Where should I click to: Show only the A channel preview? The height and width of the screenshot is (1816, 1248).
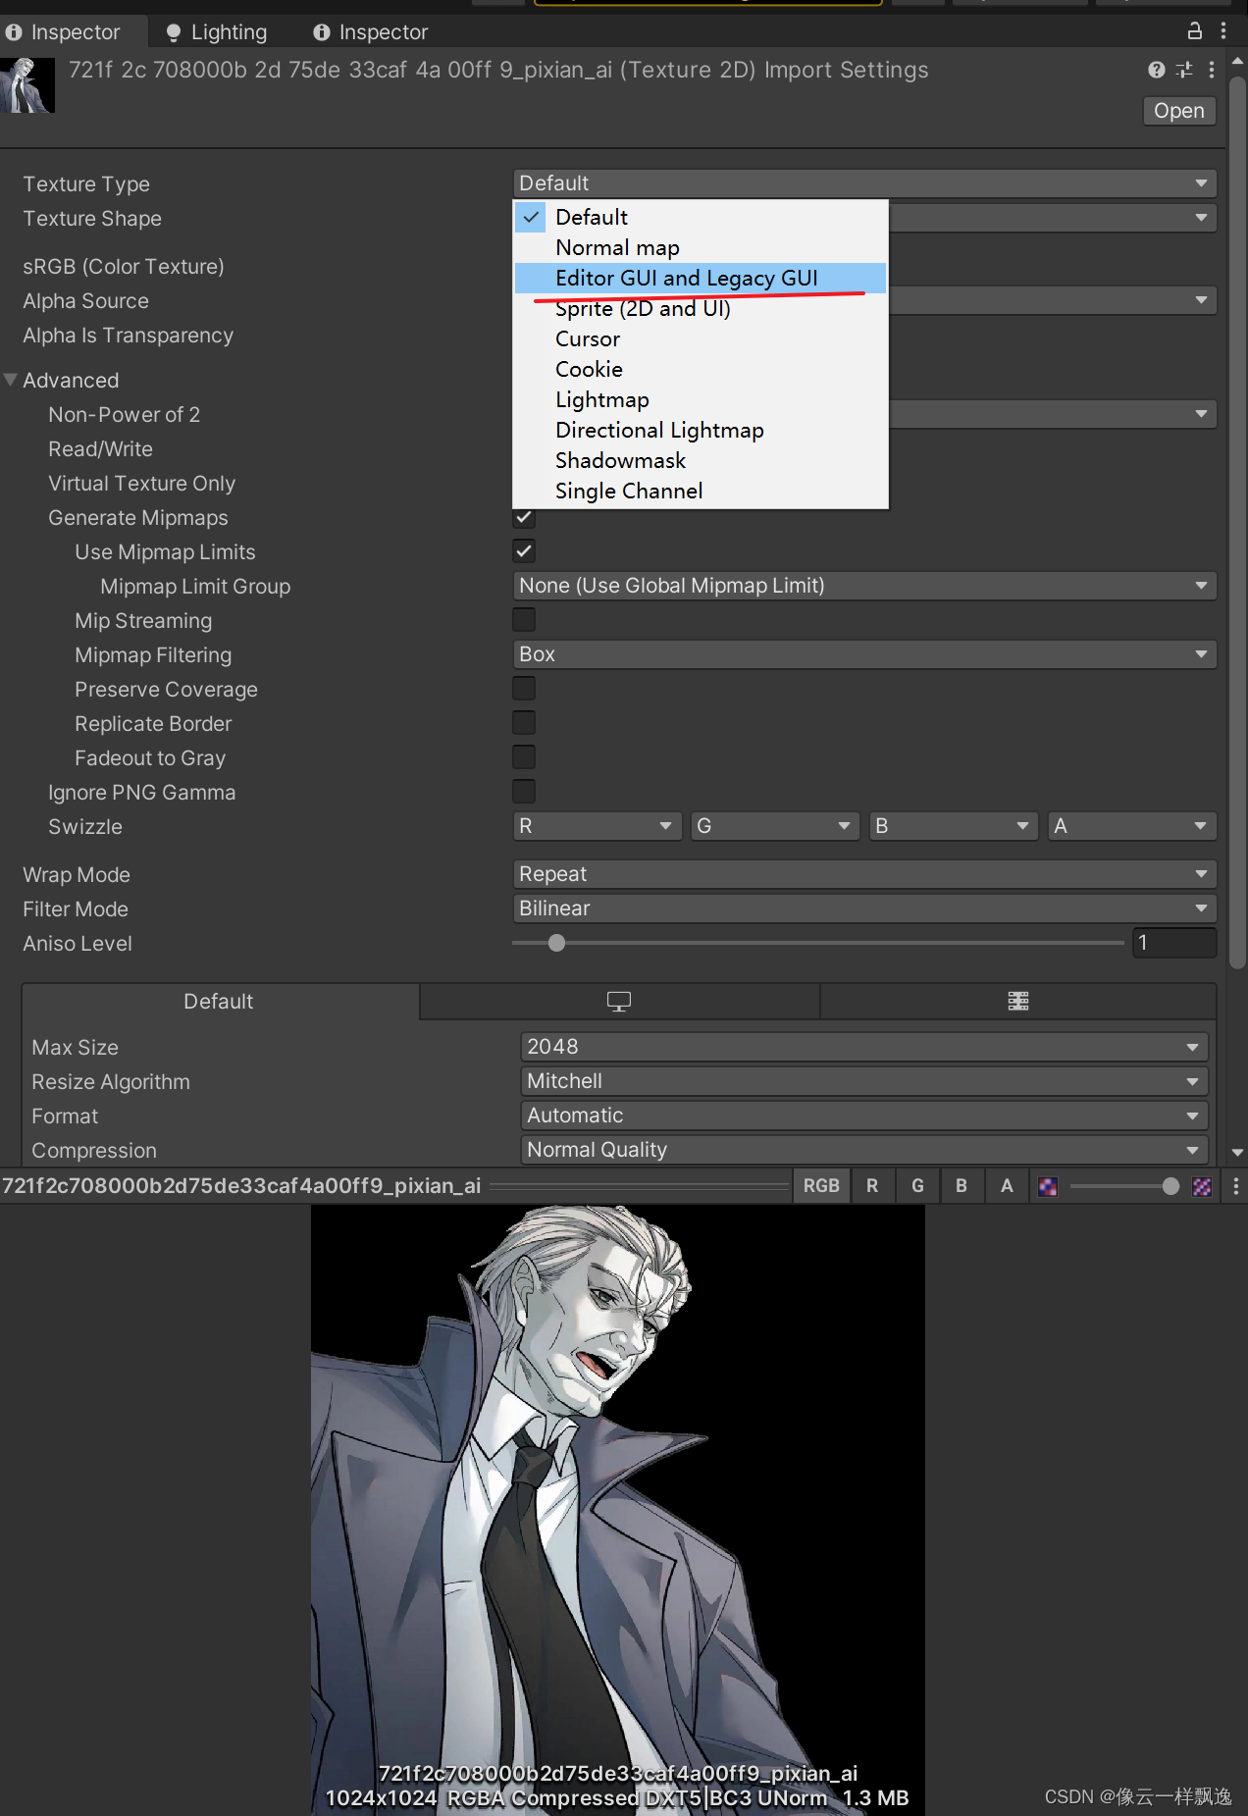[x=1007, y=1185]
